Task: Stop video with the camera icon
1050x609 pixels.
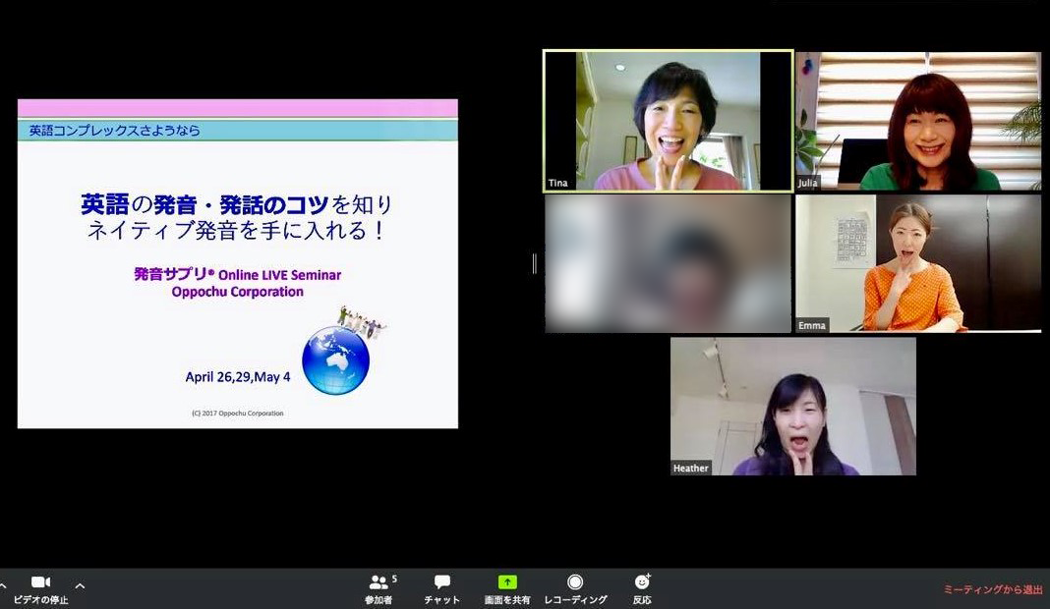Action: click(x=41, y=582)
